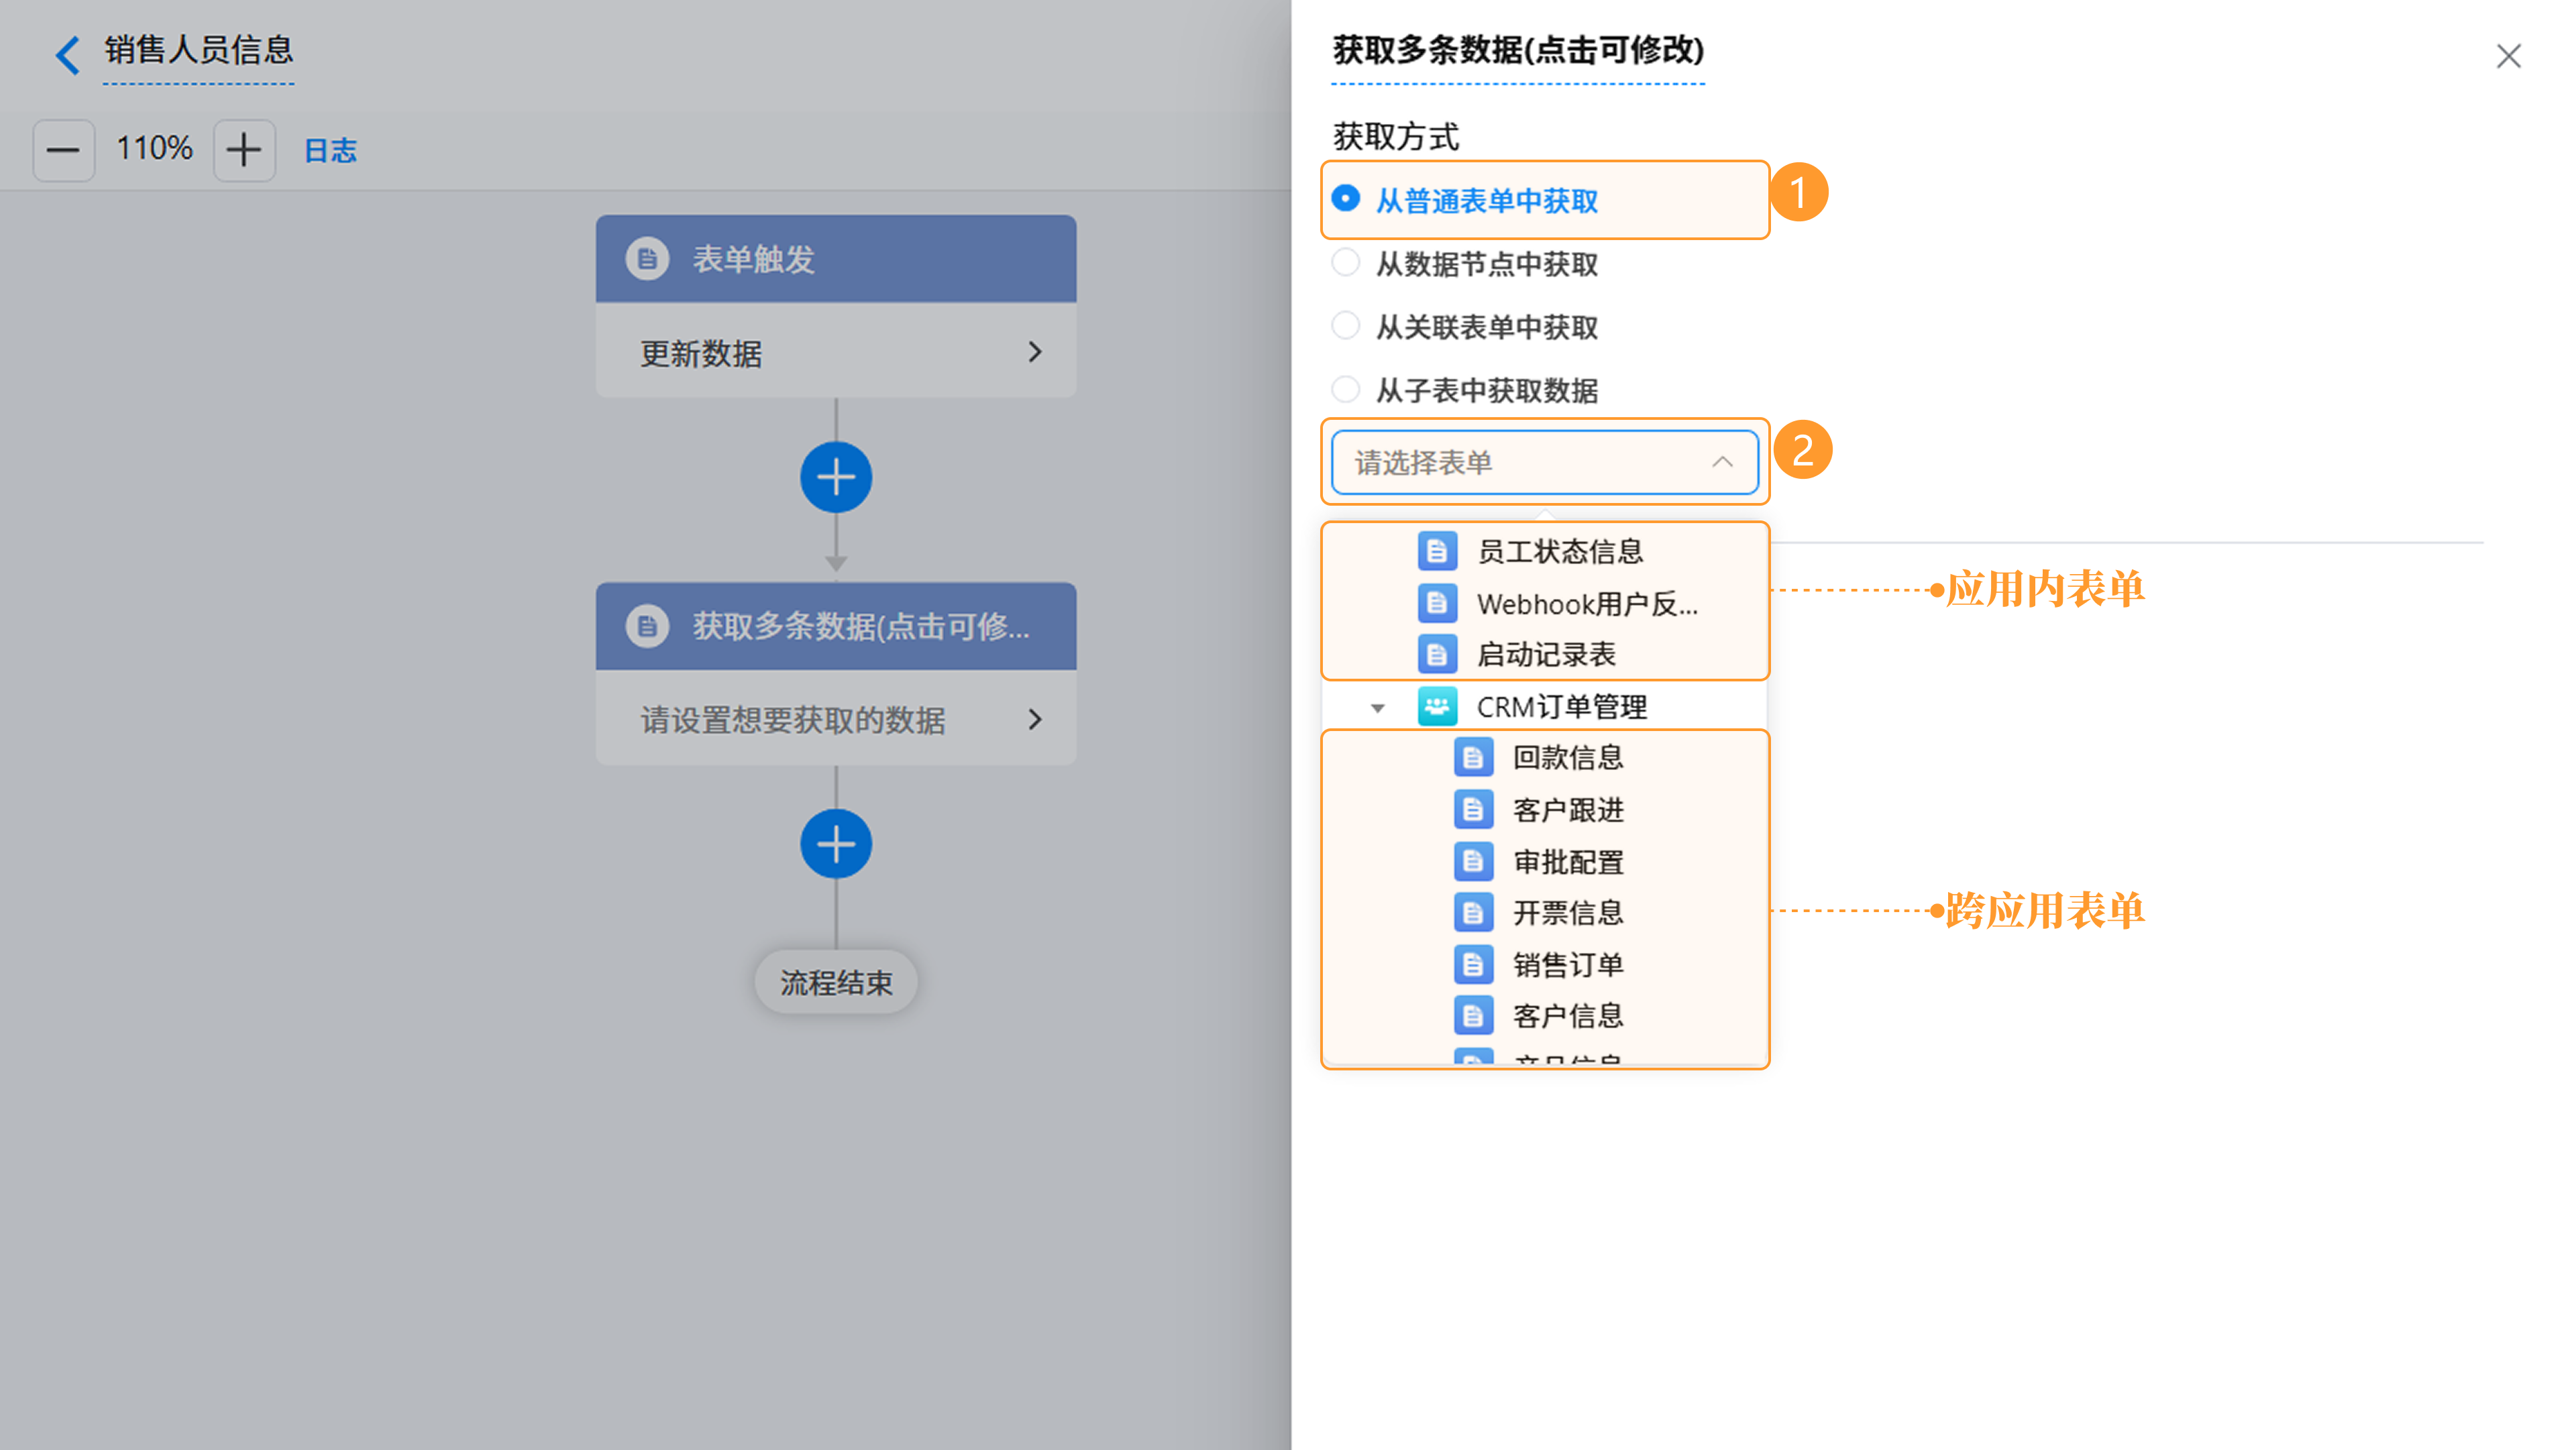Open the 更新数据 row chevron
Image resolution: width=2576 pixels, height=1450 pixels.
[x=1035, y=352]
